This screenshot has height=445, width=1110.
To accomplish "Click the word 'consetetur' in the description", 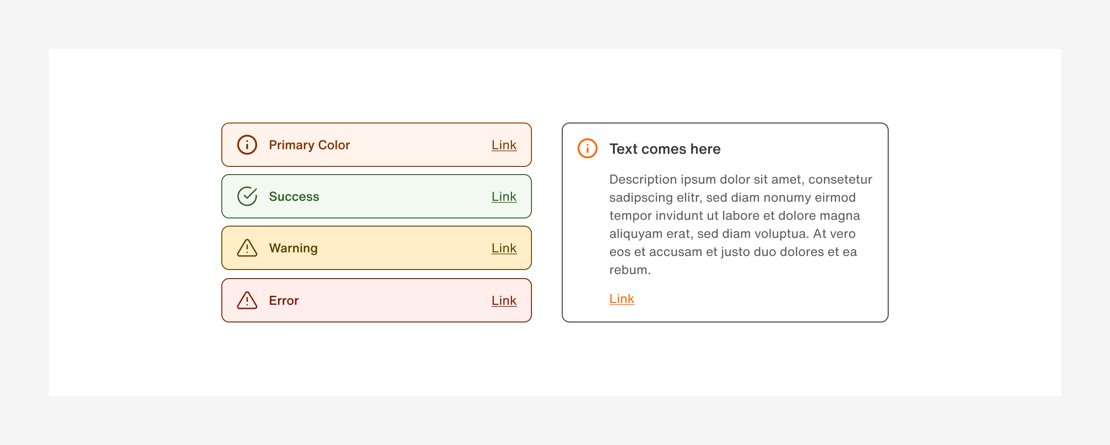I will [840, 180].
